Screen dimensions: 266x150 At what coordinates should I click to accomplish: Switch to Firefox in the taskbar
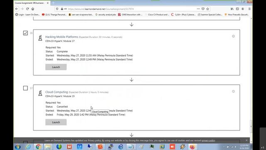tap(192, 147)
